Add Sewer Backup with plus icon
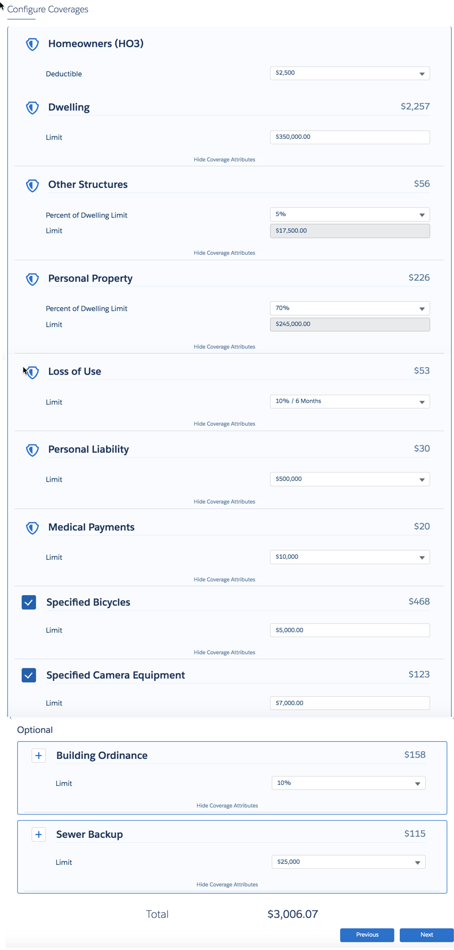The image size is (454, 950). pos(39,834)
